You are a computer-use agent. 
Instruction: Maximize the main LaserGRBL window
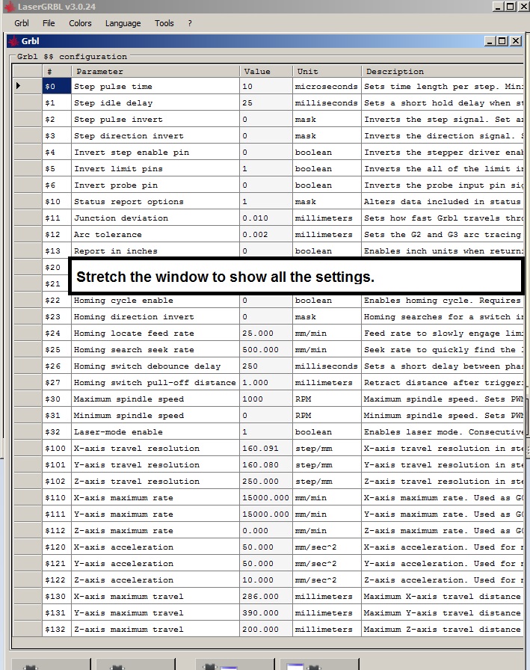511,7
